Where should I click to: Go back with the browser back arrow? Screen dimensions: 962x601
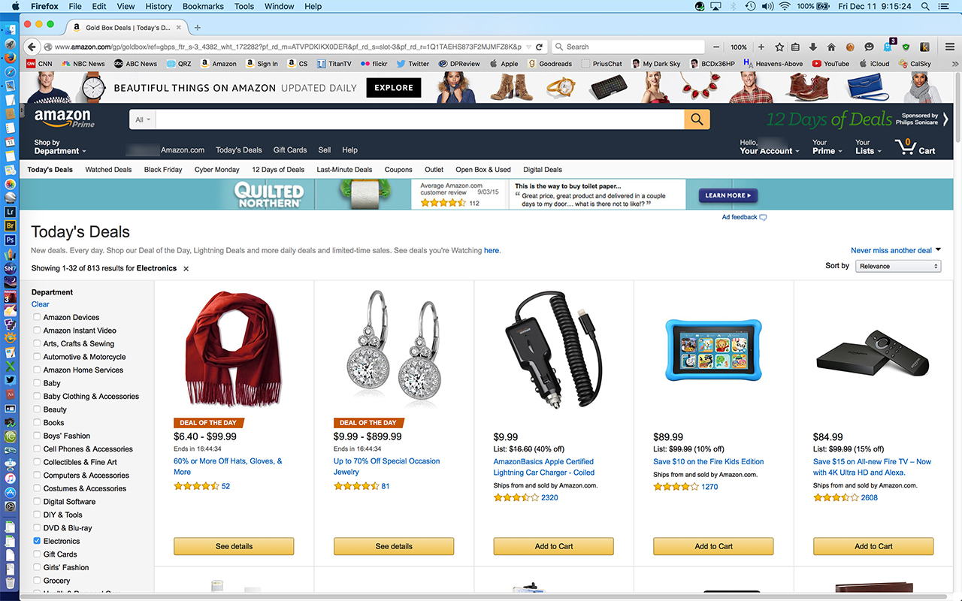(32, 47)
